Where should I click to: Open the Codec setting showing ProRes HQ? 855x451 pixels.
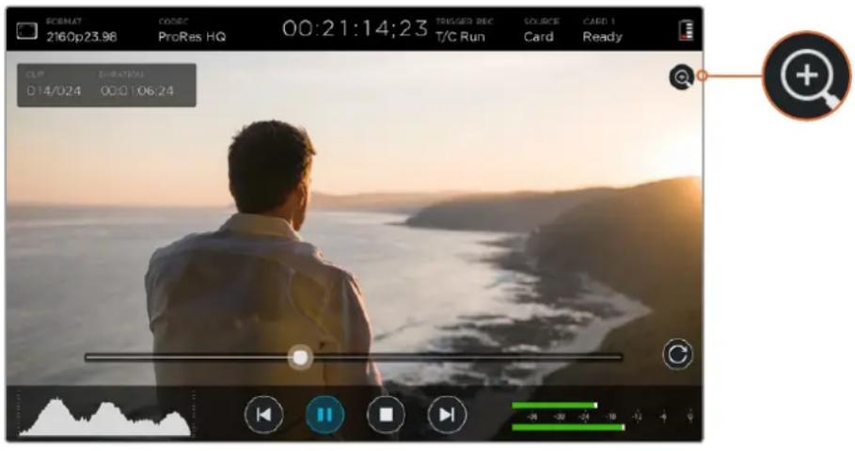(x=192, y=30)
